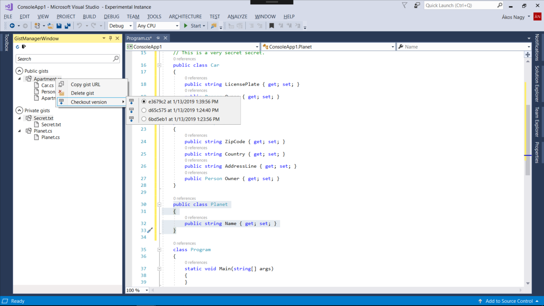This screenshot has width=544, height=306.
Task: Go to previous bookmark icon
Action: click(281, 25)
